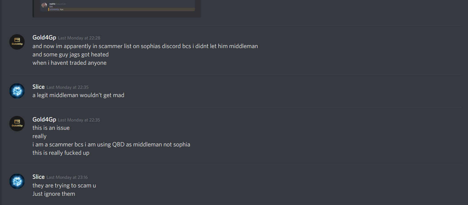Click the sophia avatar inside embedded image
This screenshot has height=205, width=468.
click(x=44, y=5)
